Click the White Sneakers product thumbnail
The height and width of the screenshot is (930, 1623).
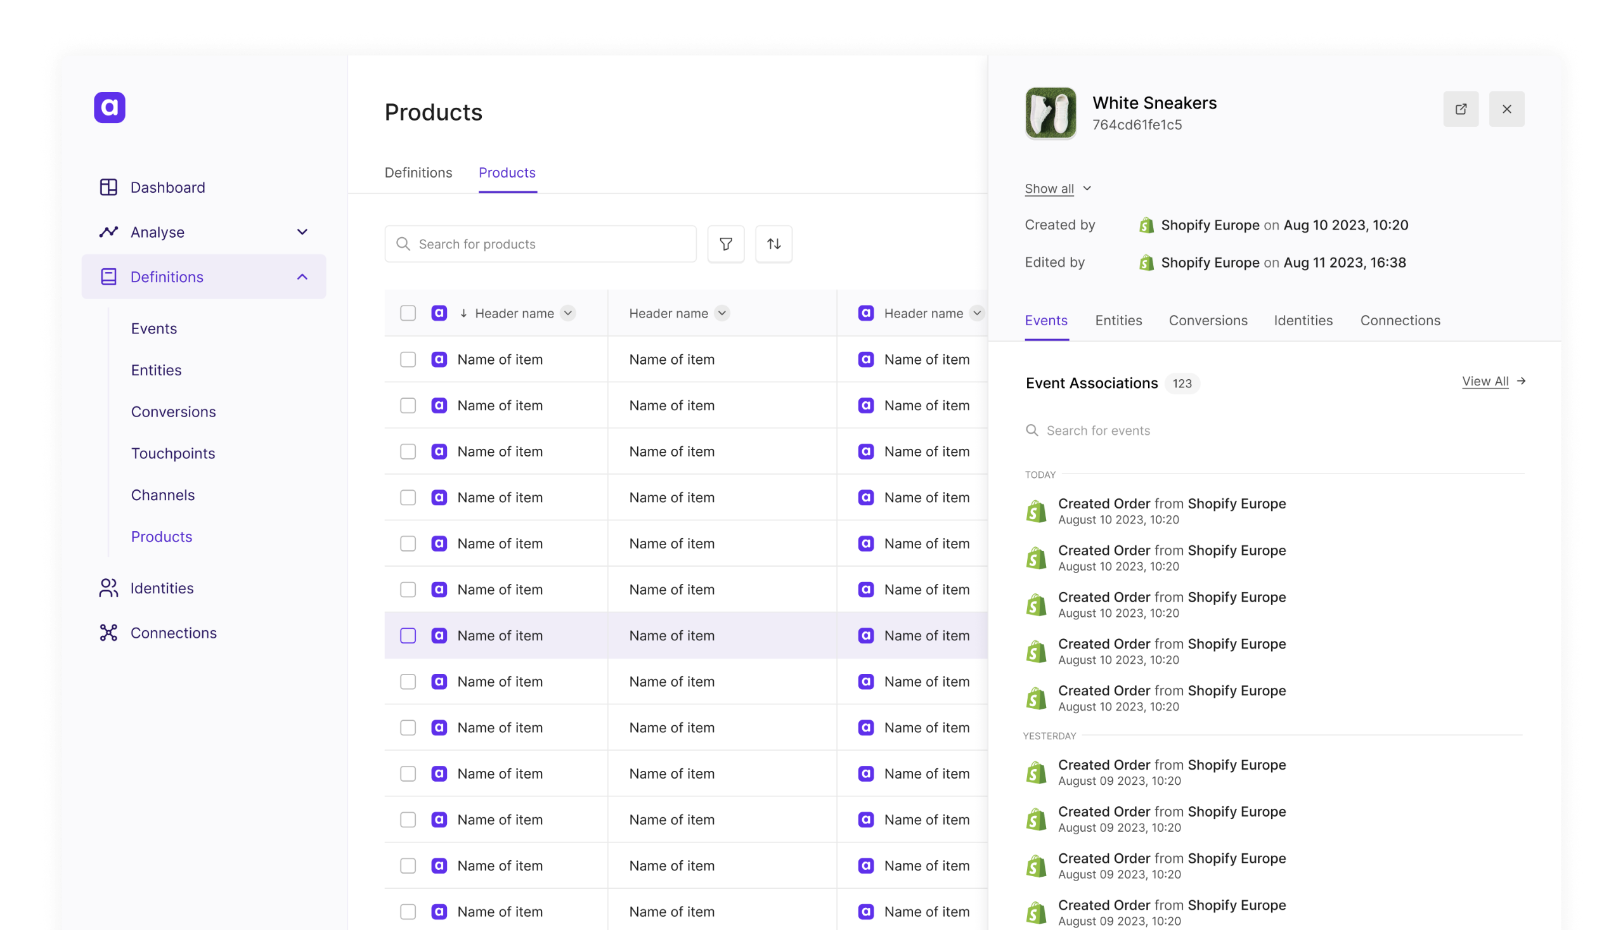pos(1050,113)
